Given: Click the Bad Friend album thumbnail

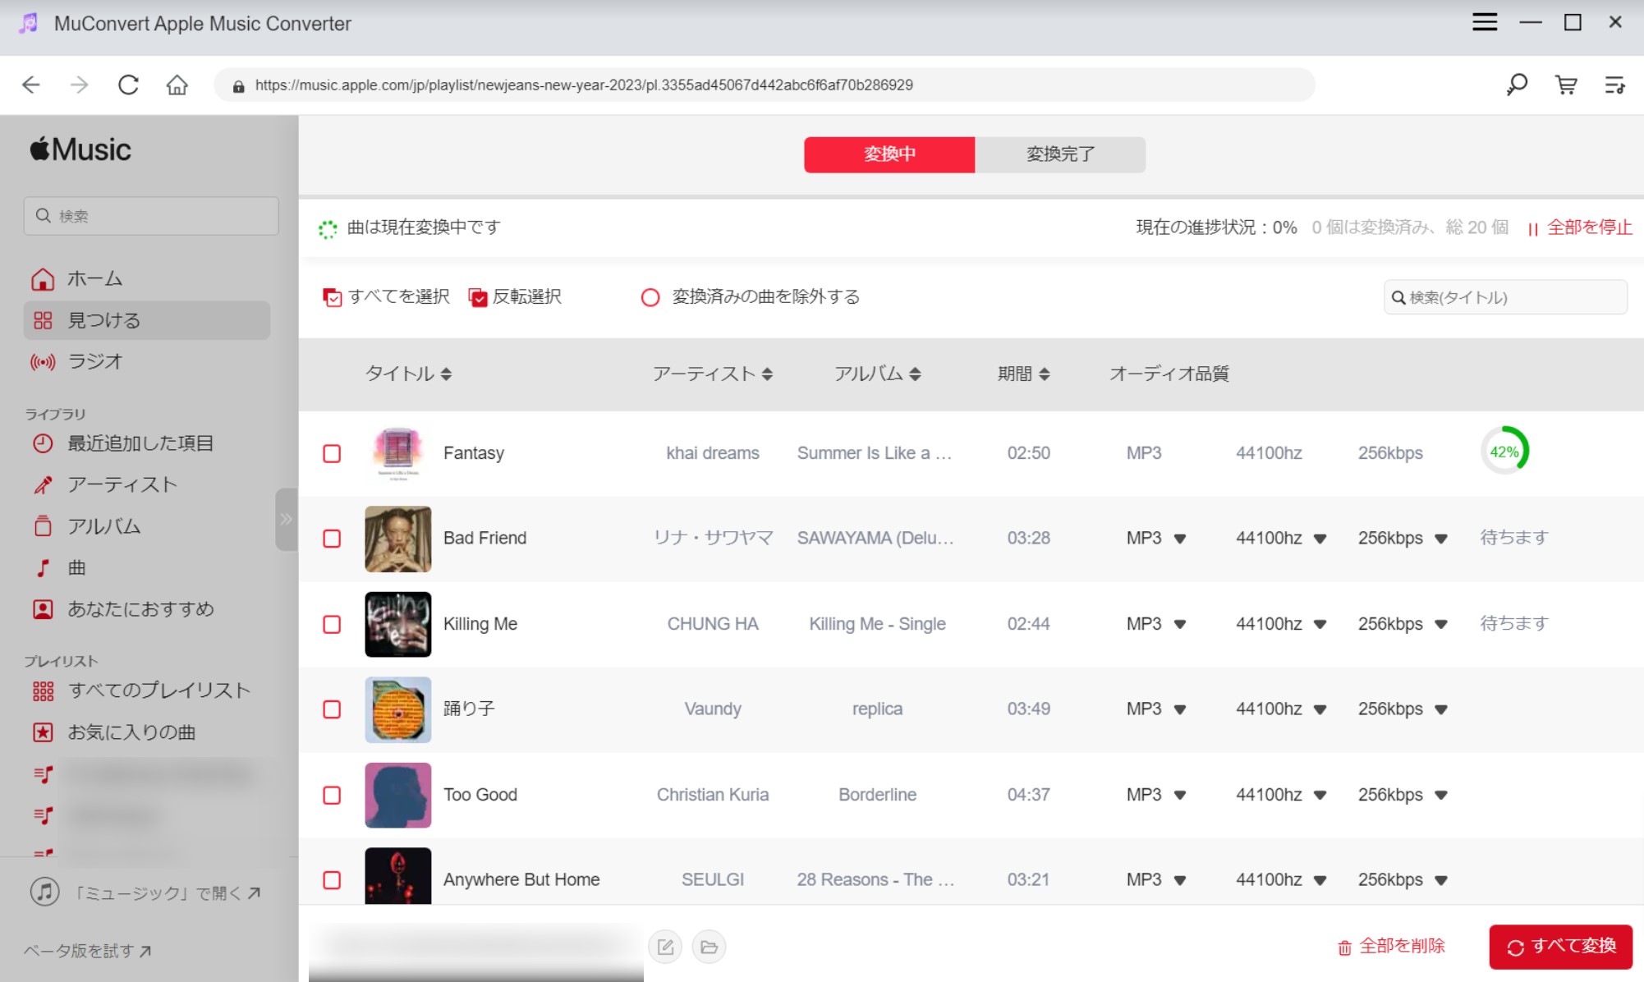Looking at the screenshot, I should pos(397,539).
